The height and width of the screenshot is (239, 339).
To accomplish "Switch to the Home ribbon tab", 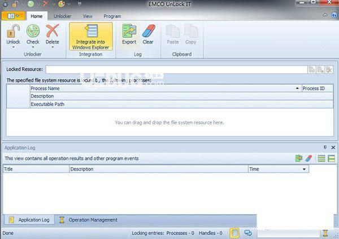I will (x=37, y=16).
